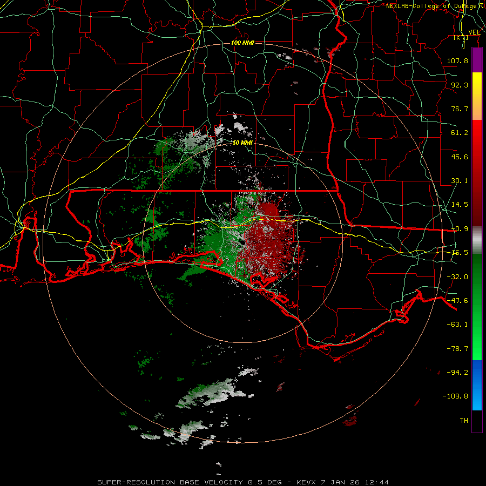Select the -63.1 velocity scale value
Screen dimensions: 486x486
pyautogui.click(x=457, y=325)
